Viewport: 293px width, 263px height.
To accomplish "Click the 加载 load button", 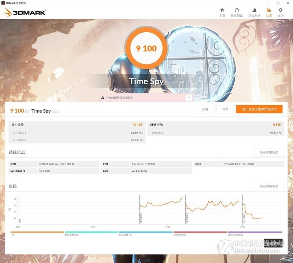I will 205,109.
